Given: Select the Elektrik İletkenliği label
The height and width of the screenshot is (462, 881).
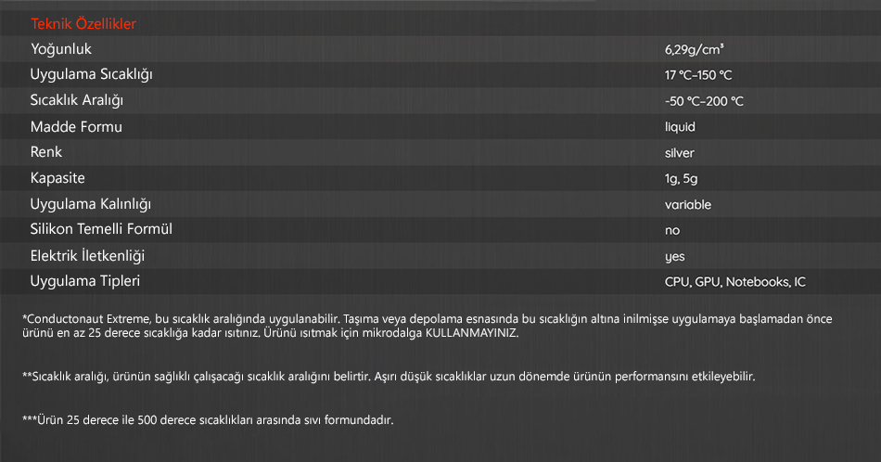Looking at the screenshot, I should (87, 256).
